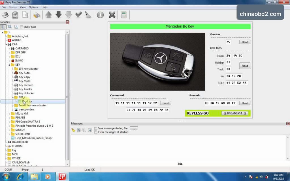Click the yellow chip adapter toolbar icon

(x=37, y=15)
